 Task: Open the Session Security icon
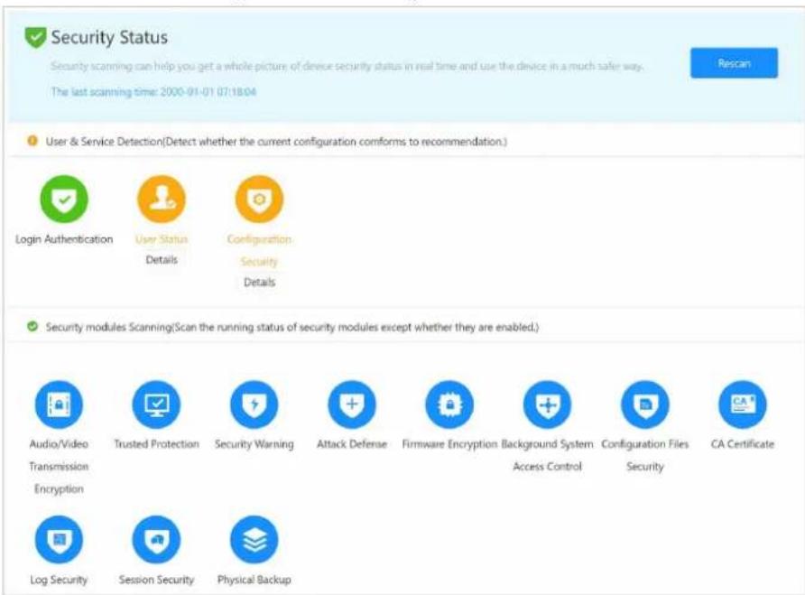[x=157, y=540]
